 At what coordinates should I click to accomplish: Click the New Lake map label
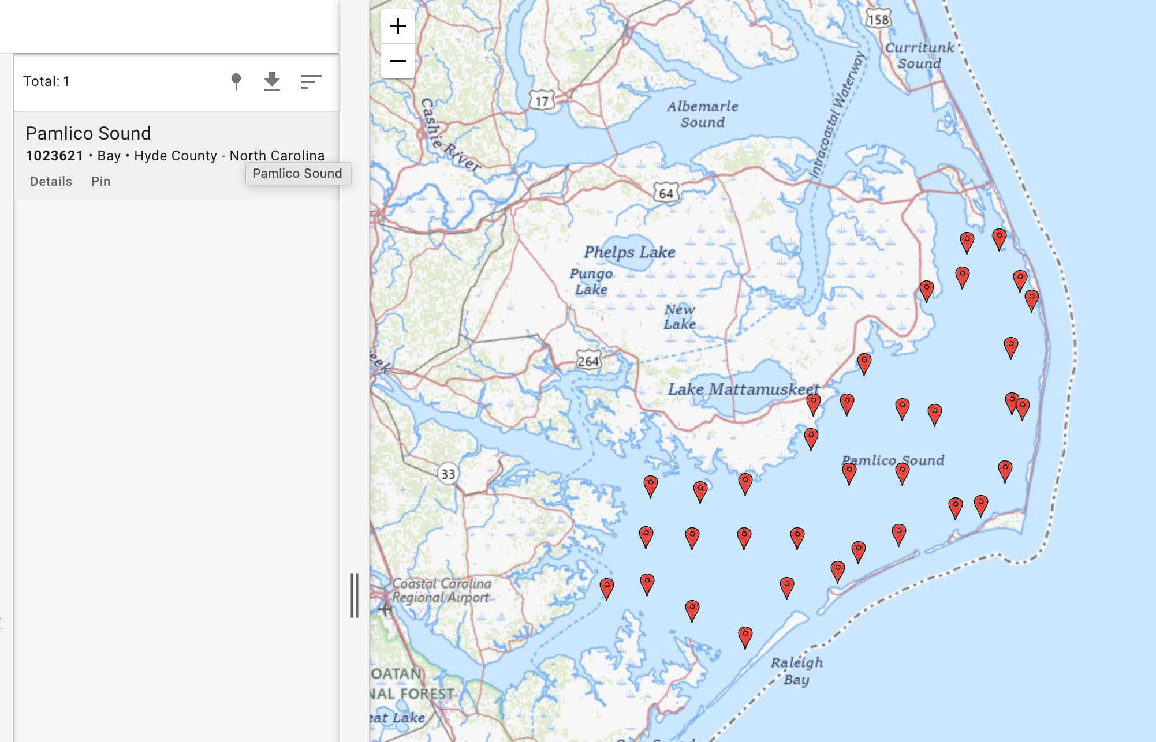pos(680,317)
